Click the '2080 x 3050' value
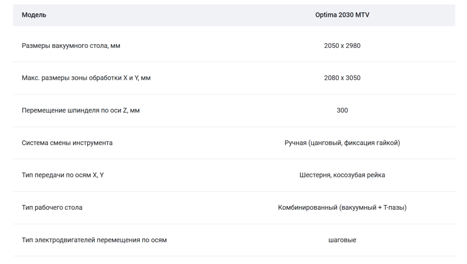The width and height of the screenshot is (467, 264). pyautogui.click(x=342, y=78)
